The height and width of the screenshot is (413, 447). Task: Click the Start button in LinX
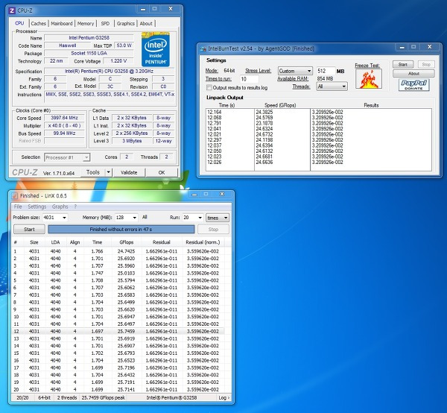29,230
